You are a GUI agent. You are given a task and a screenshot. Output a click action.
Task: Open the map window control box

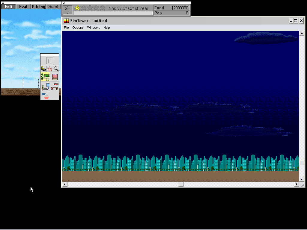click(x=3, y=3)
